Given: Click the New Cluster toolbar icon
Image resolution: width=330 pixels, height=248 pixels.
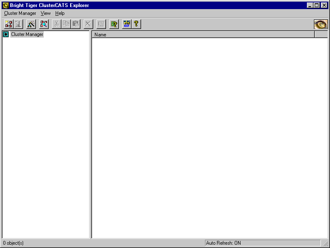Looking at the screenshot, I should click(9, 24).
